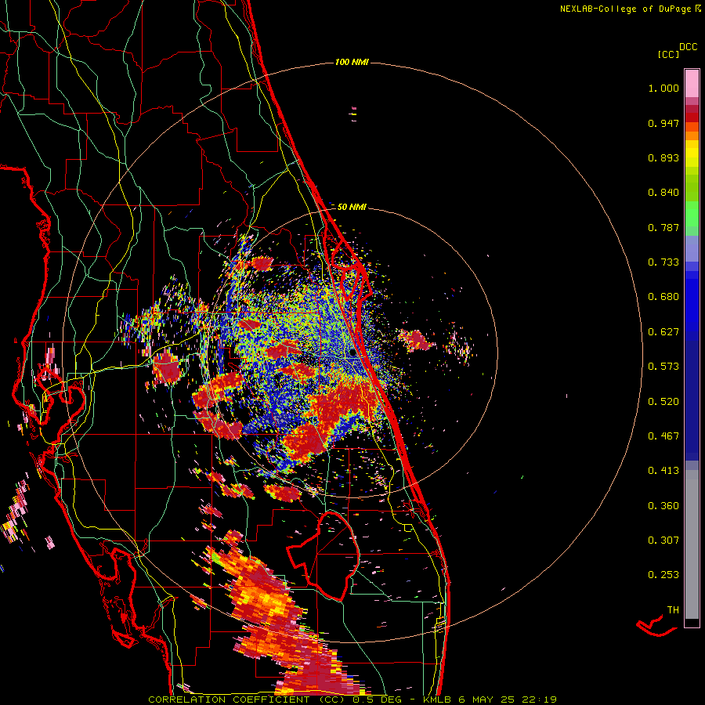Viewport: 705px width, 705px height.
Task: Click the 0.573 legend value
Action: (663, 367)
